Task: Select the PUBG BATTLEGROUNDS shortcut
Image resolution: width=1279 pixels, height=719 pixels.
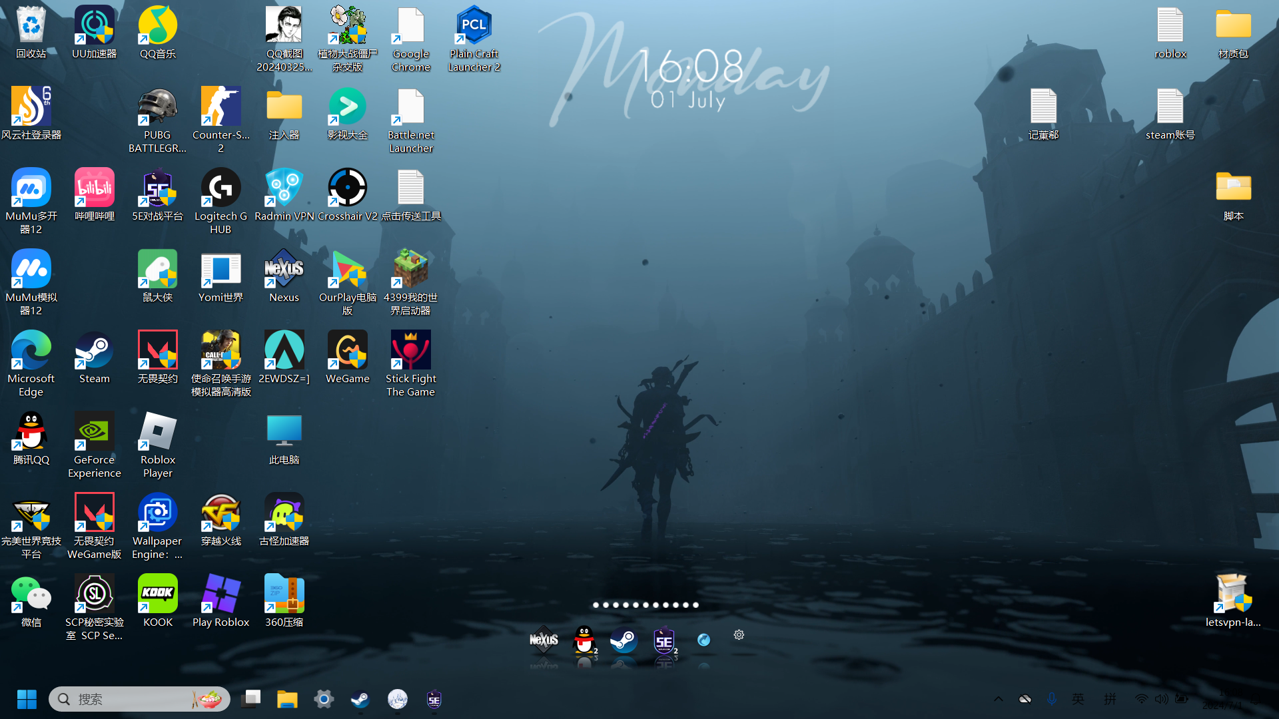Action: pyautogui.click(x=158, y=120)
